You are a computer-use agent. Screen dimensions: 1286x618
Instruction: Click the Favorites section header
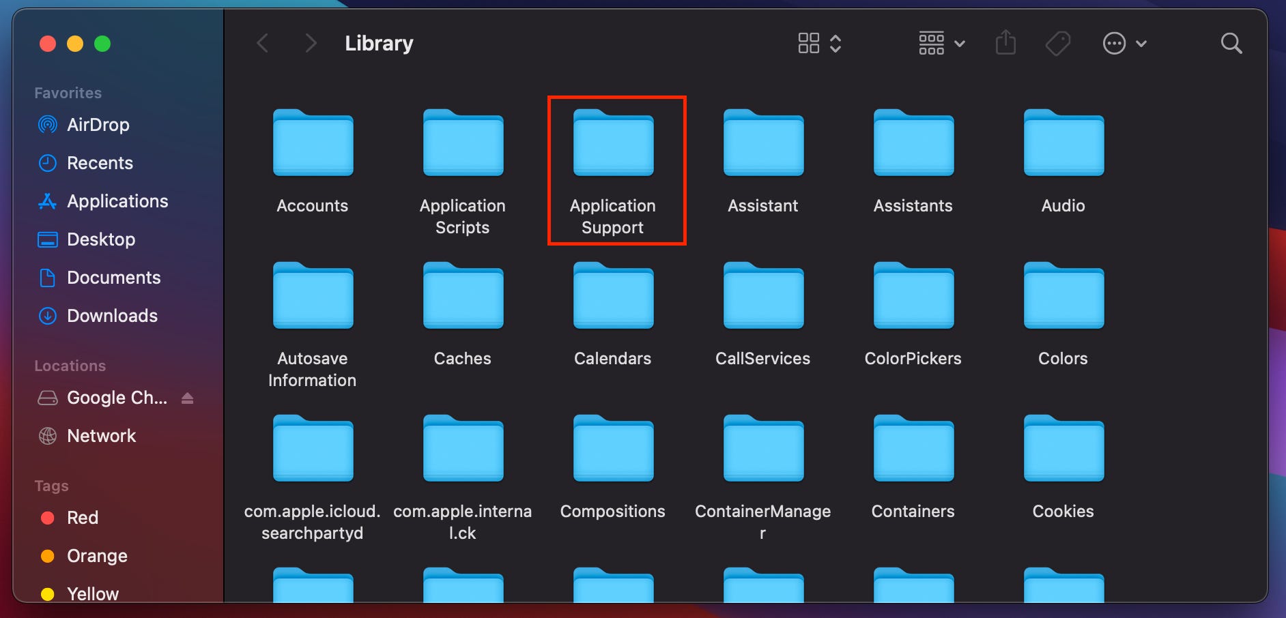[x=68, y=93]
